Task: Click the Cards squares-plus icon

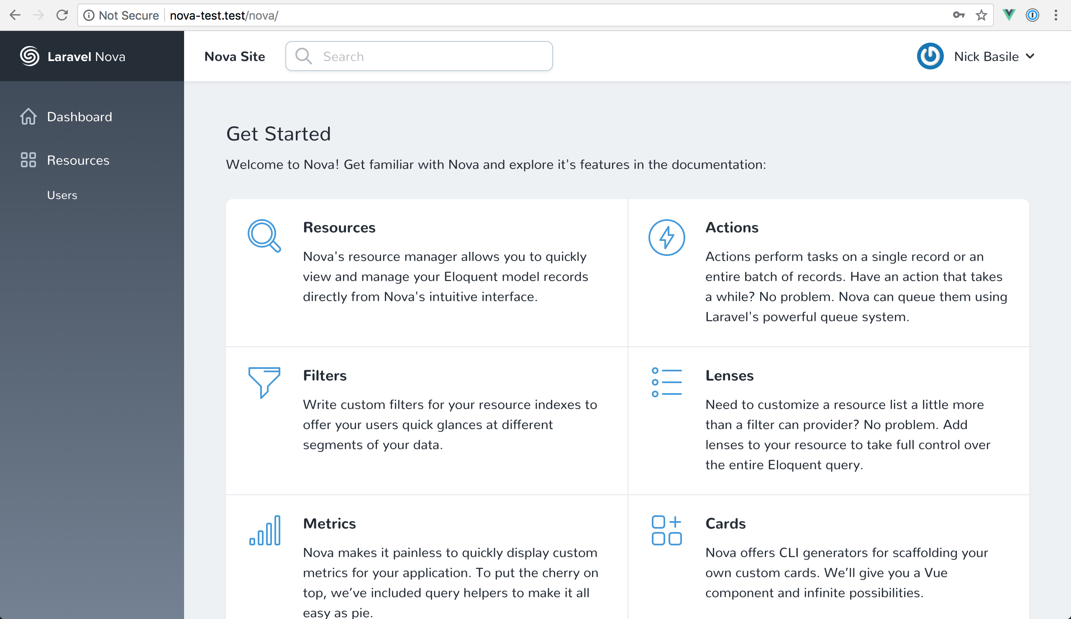Action: (666, 530)
